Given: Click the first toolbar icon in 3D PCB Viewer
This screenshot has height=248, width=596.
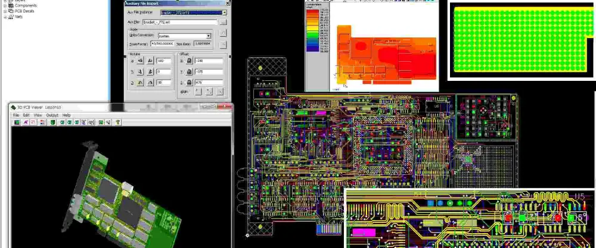Looking at the screenshot, I should point(17,122).
